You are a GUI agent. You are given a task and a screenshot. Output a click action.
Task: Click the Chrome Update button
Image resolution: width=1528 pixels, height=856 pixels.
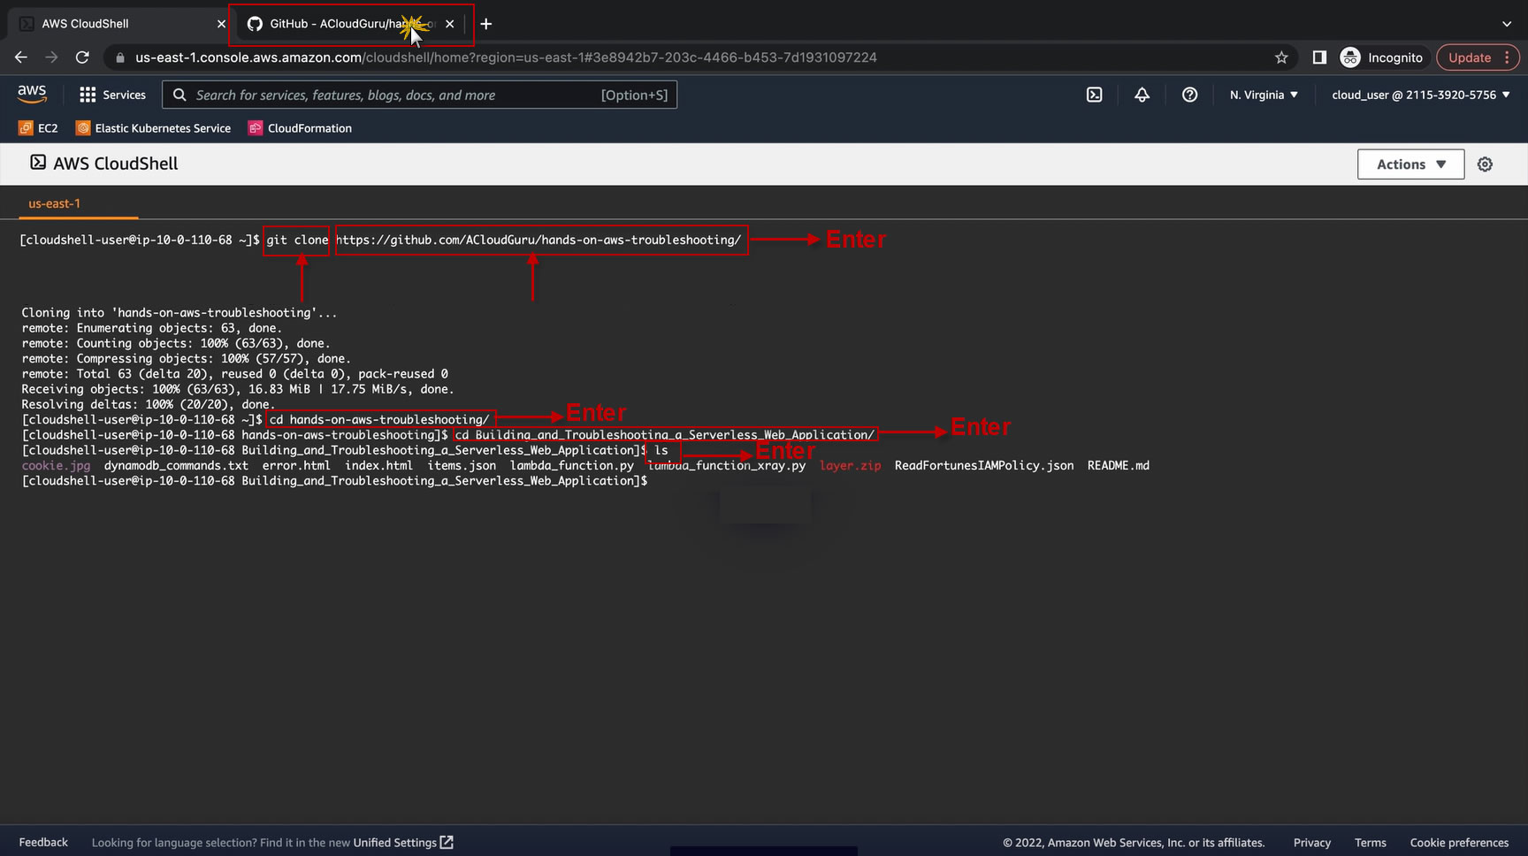[1469, 57]
